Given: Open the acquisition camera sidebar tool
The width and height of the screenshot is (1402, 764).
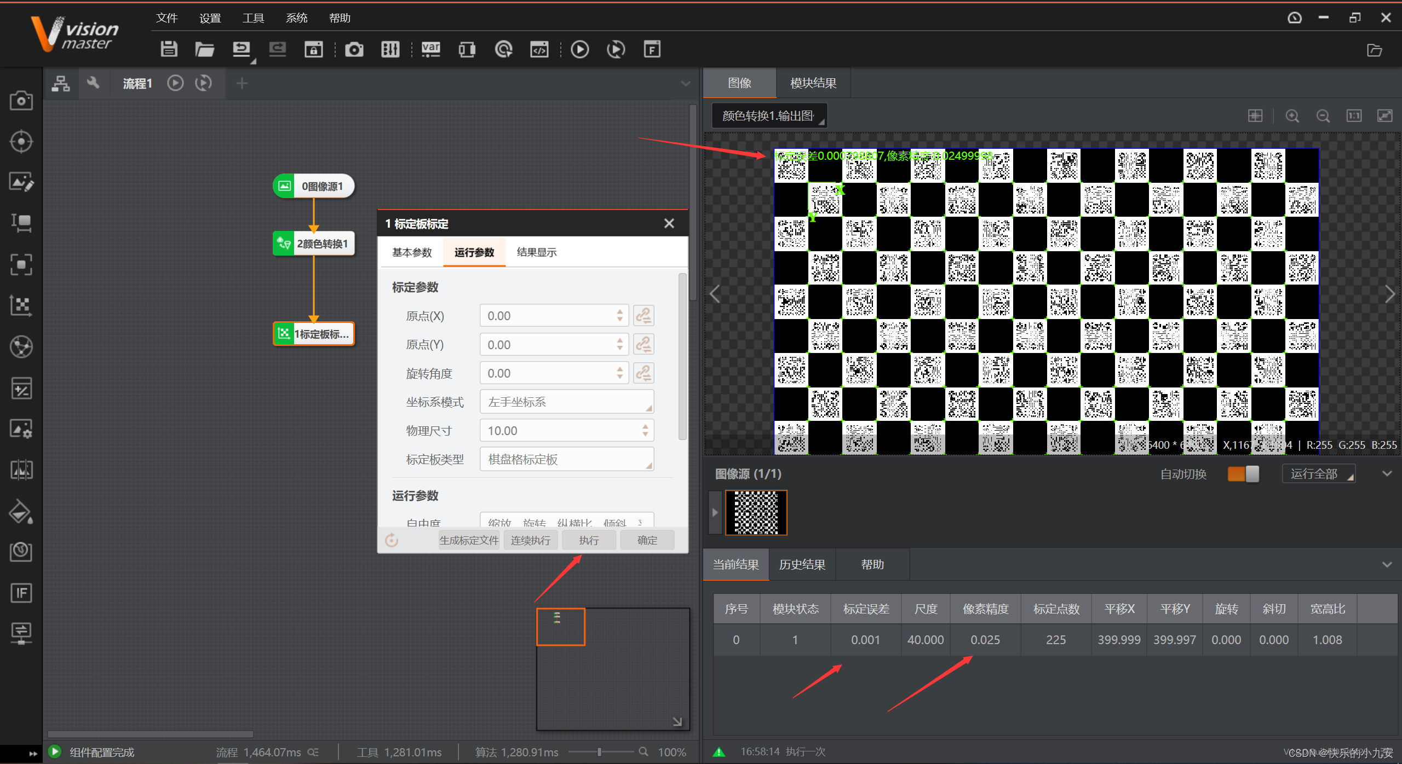Looking at the screenshot, I should coord(21,101).
